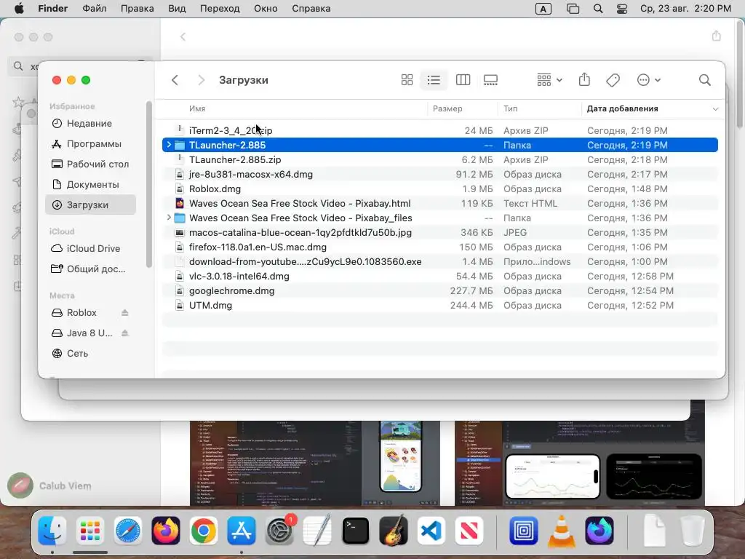
Task: Open Документы in the sidebar
Action: click(x=90, y=184)
